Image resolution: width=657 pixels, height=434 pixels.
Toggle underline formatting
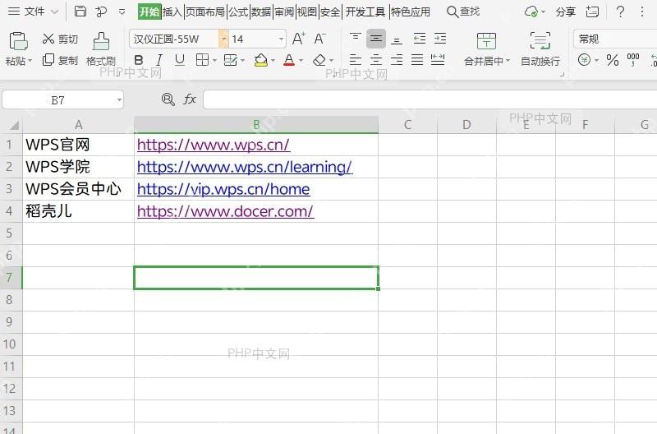[180, 60]
